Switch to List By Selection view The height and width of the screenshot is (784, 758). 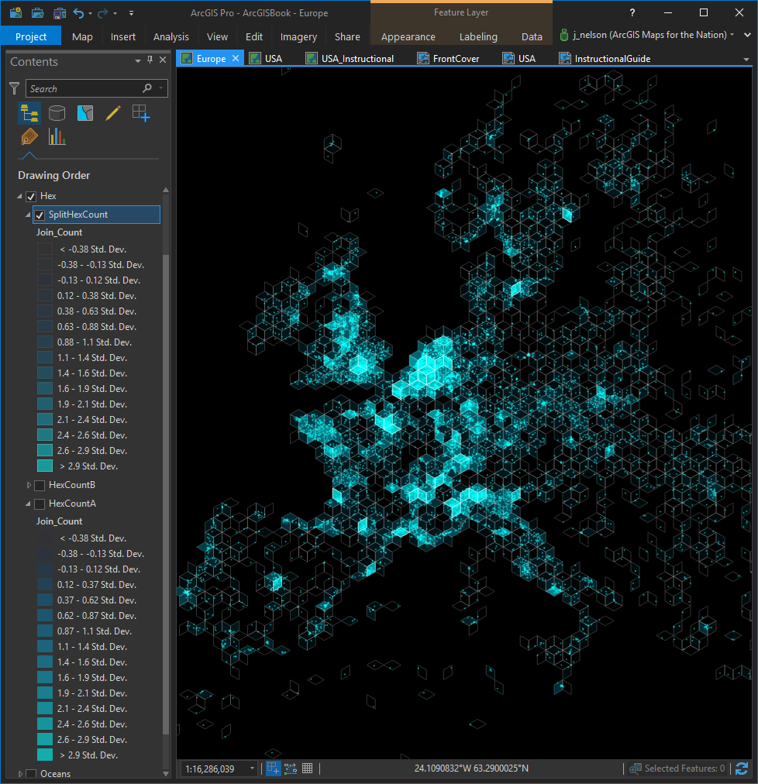[84, 113]
